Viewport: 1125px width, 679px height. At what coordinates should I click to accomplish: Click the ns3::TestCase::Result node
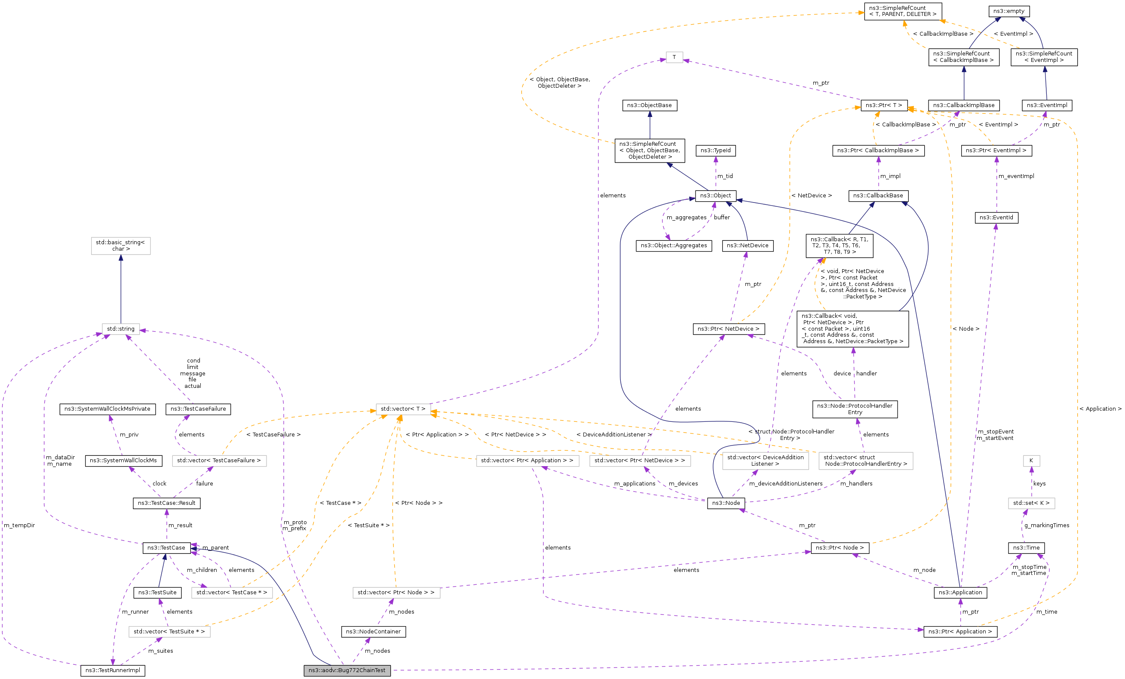[167, 503]
